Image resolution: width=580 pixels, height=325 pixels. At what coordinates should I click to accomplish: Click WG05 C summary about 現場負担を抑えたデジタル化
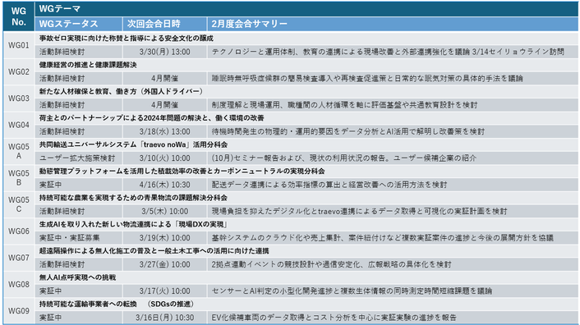point(359,211)
